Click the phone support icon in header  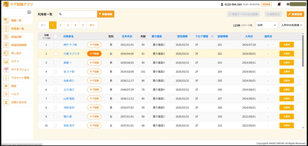pyautogui.click(x=222, y=4)
